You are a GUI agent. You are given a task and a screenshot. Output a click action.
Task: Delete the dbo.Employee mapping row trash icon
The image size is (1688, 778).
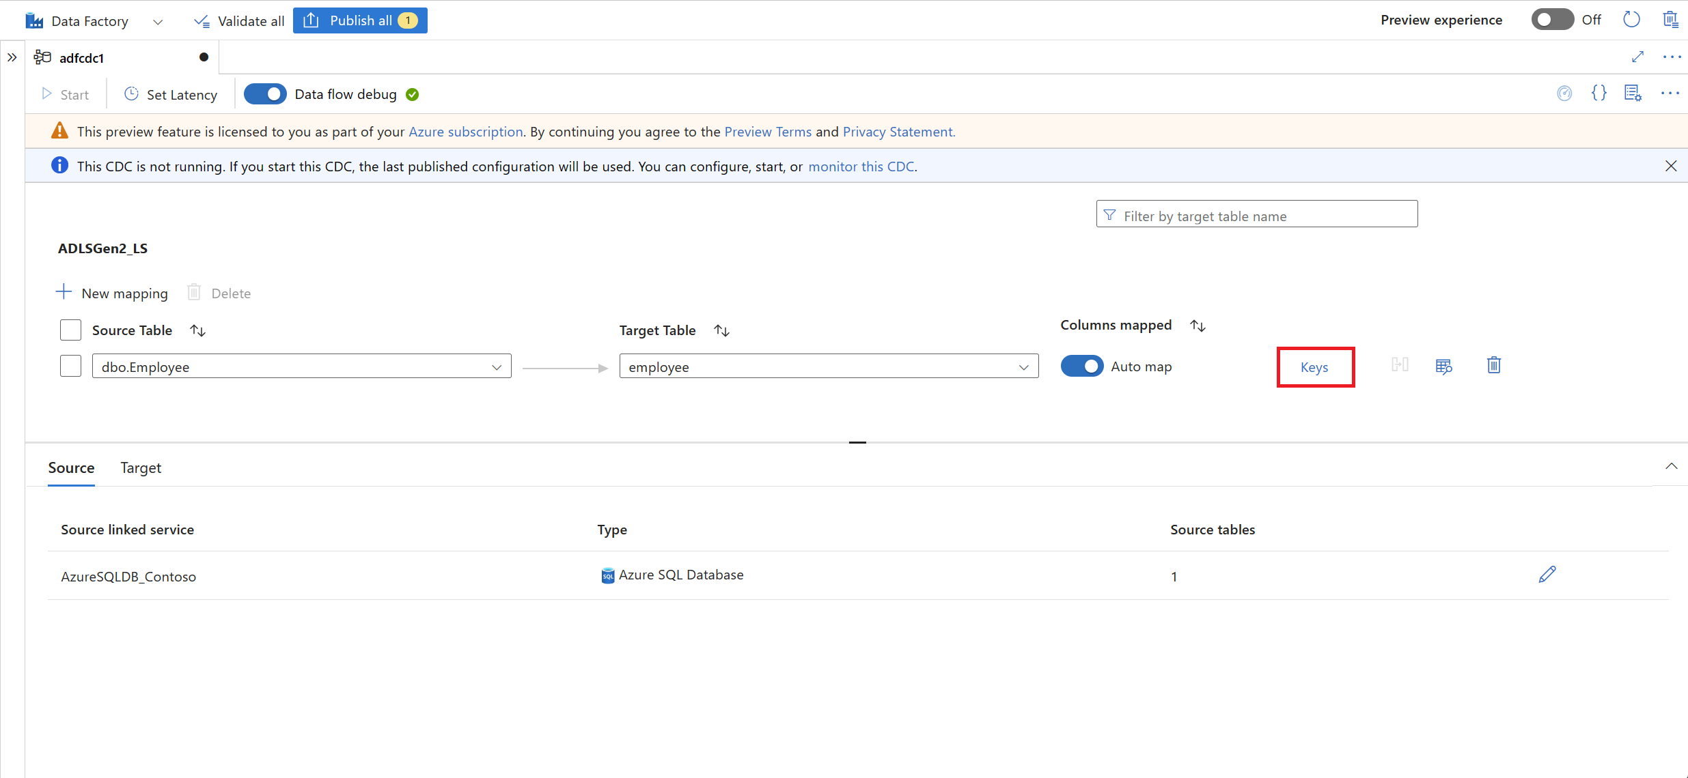coord(1494,365)
